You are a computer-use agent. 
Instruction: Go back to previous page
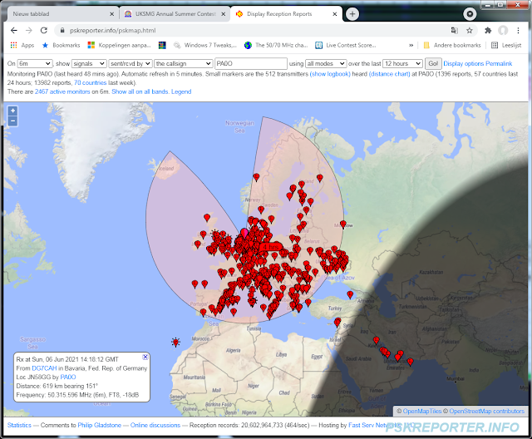click(x=14, y=30)
